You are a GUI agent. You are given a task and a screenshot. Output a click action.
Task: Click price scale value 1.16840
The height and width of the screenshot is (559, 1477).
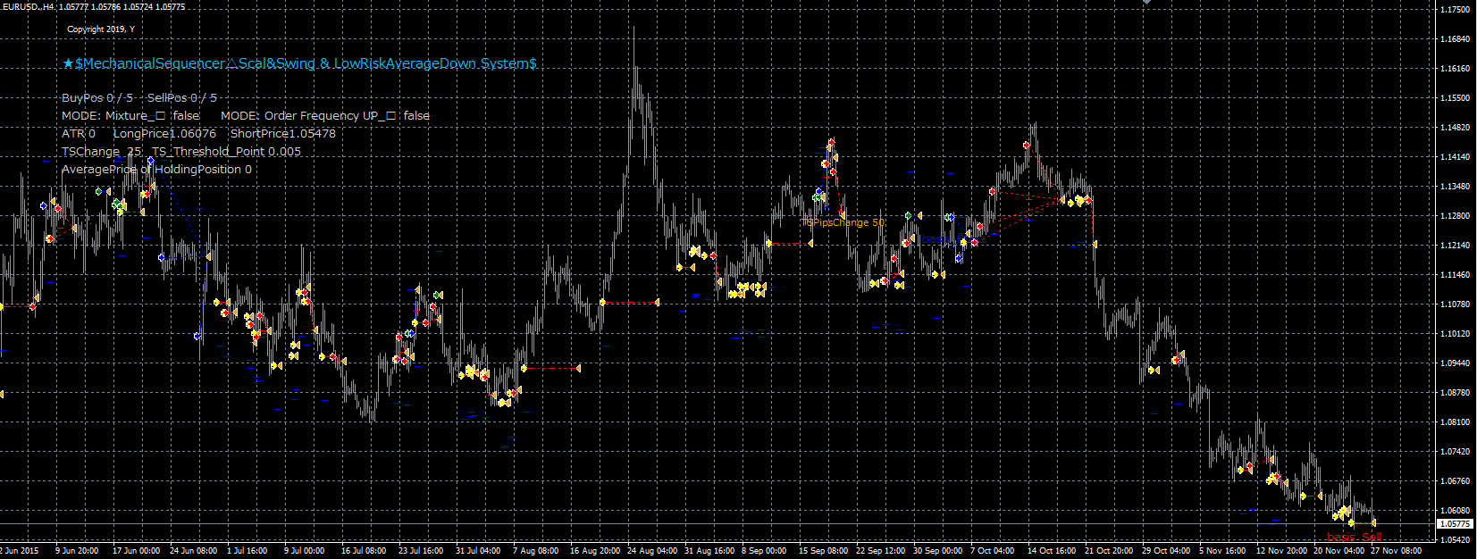click(x=1456, y=39)
